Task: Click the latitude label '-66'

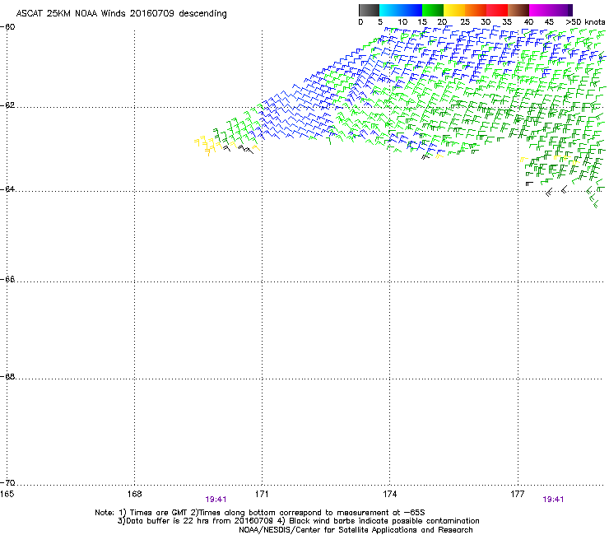Action: [x=7, y=279]
